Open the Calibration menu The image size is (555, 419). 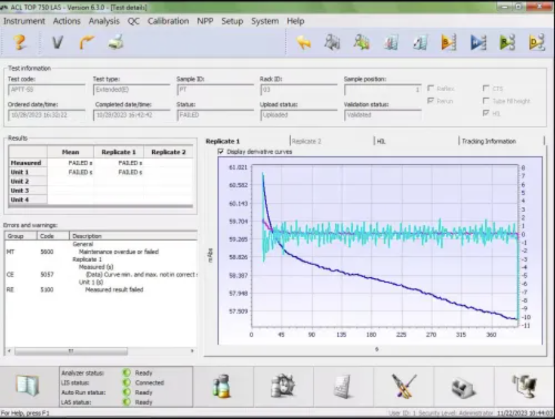168,21
